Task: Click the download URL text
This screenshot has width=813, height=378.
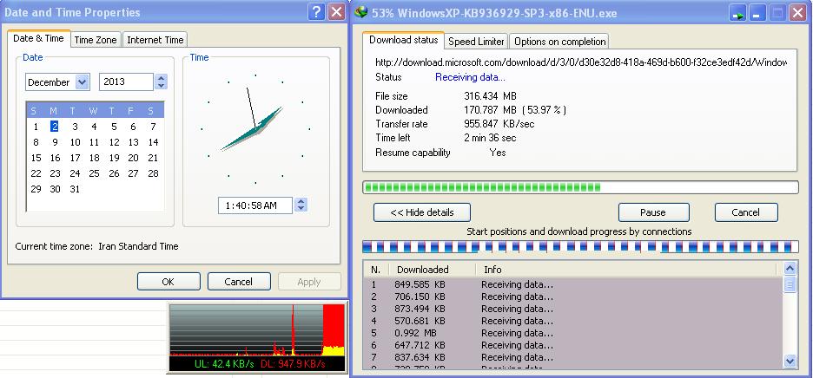Action: 581,62
